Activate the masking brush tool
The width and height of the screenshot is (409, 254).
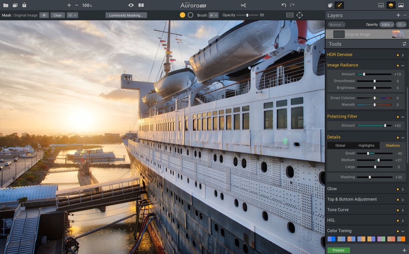(x=339, y=5)
